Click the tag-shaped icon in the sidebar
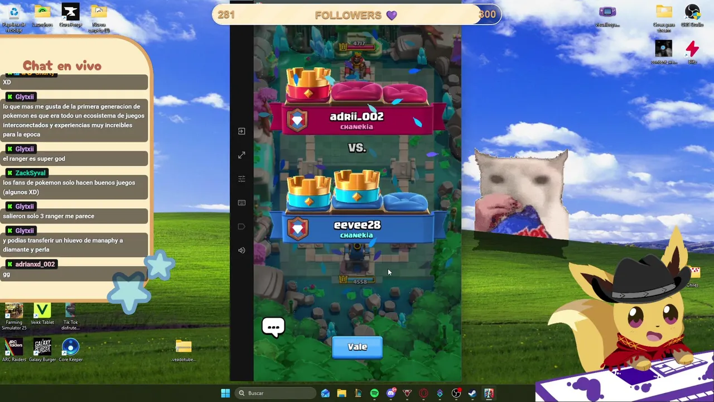 point(242,226)
